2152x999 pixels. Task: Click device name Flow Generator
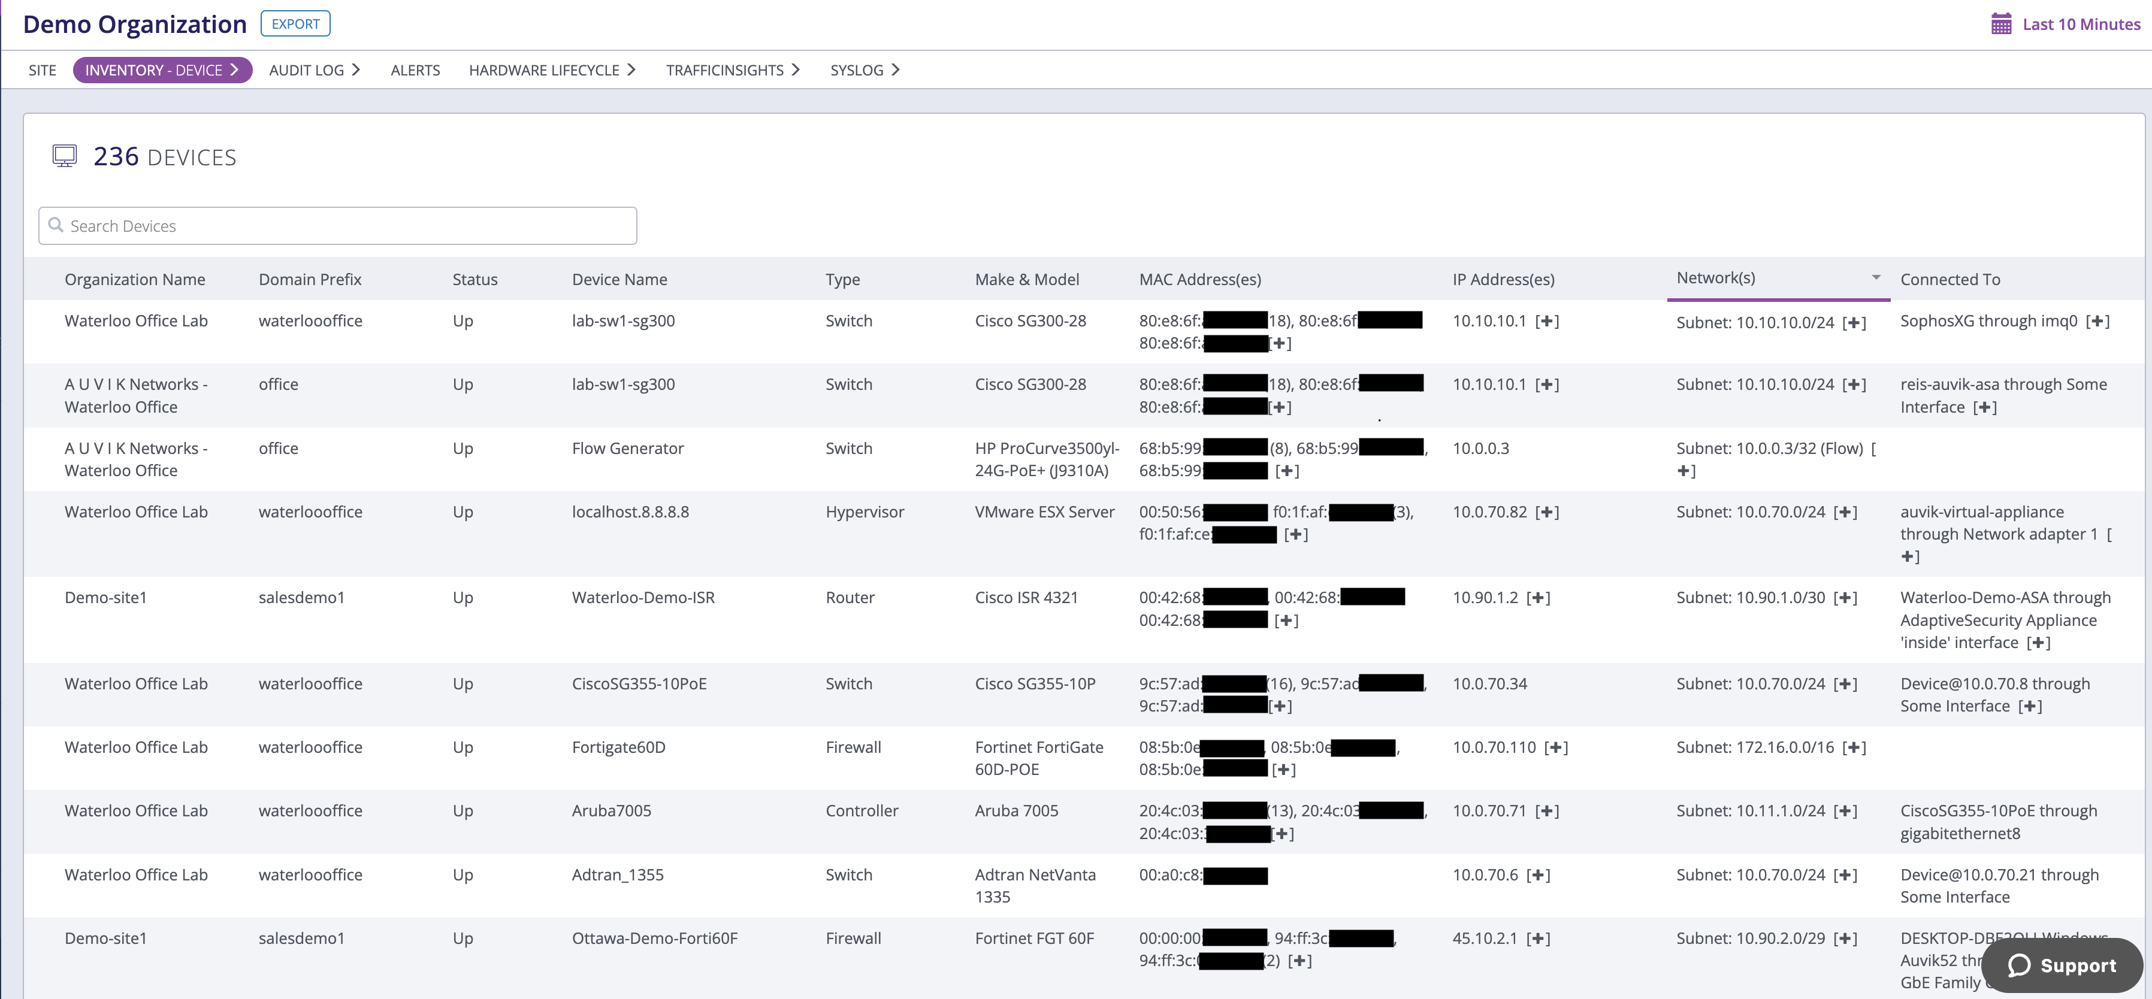[627, 449]
